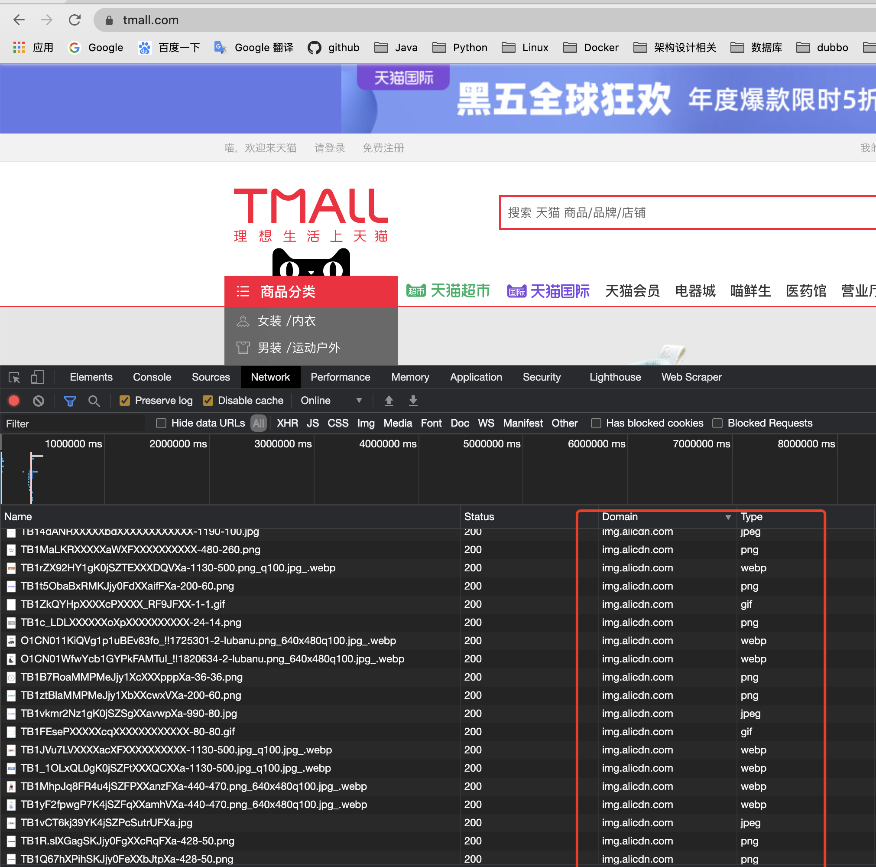Click the Export HAR download arrow icon
The image size is (876, 867).
tap(413, 401)
